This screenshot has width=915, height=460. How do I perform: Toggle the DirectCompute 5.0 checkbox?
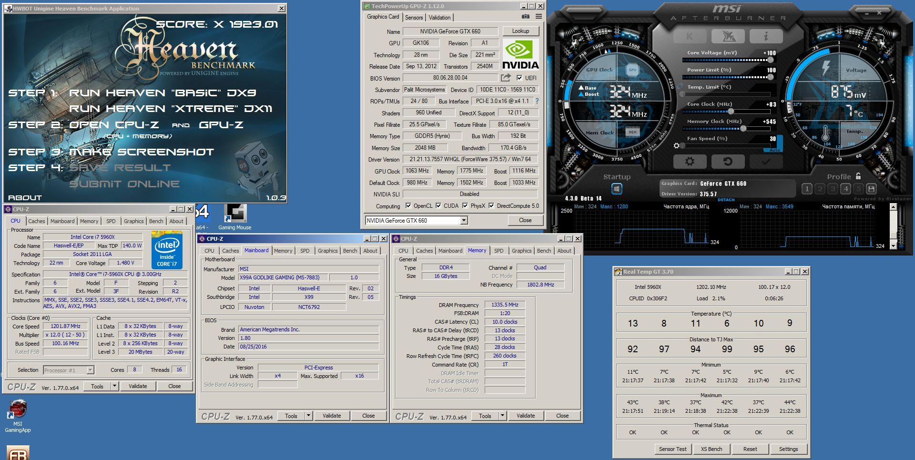491,206
